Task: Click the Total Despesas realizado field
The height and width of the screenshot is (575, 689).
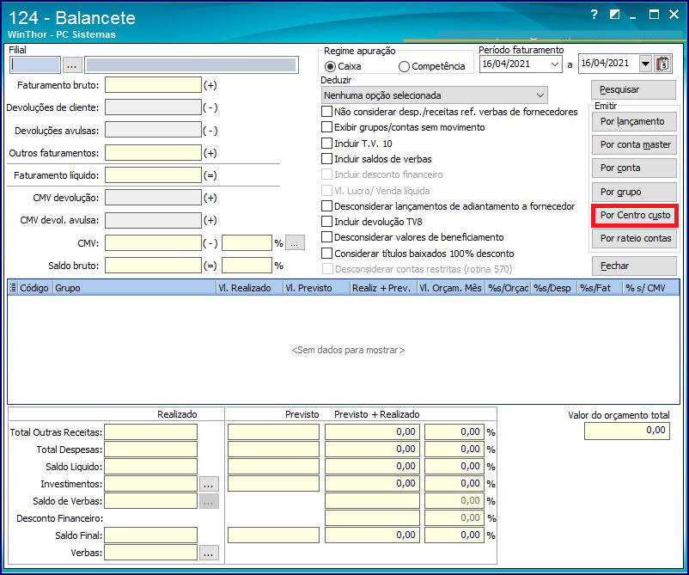Action: pos(150,450)
